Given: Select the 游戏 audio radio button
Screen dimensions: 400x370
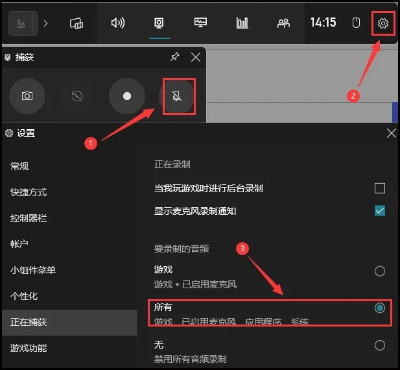Looking at the screenshot, I should pyautogui.click(x=380, y=271).
